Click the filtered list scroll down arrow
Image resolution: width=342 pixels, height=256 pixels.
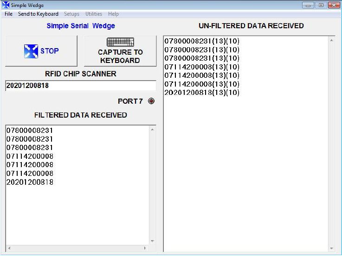click(x=152, y=241)
